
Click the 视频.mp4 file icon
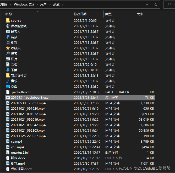[x=8, y=163]
